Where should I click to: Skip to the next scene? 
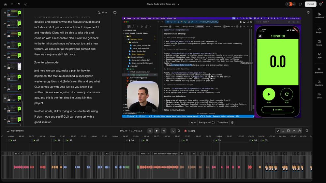(164, 131)
